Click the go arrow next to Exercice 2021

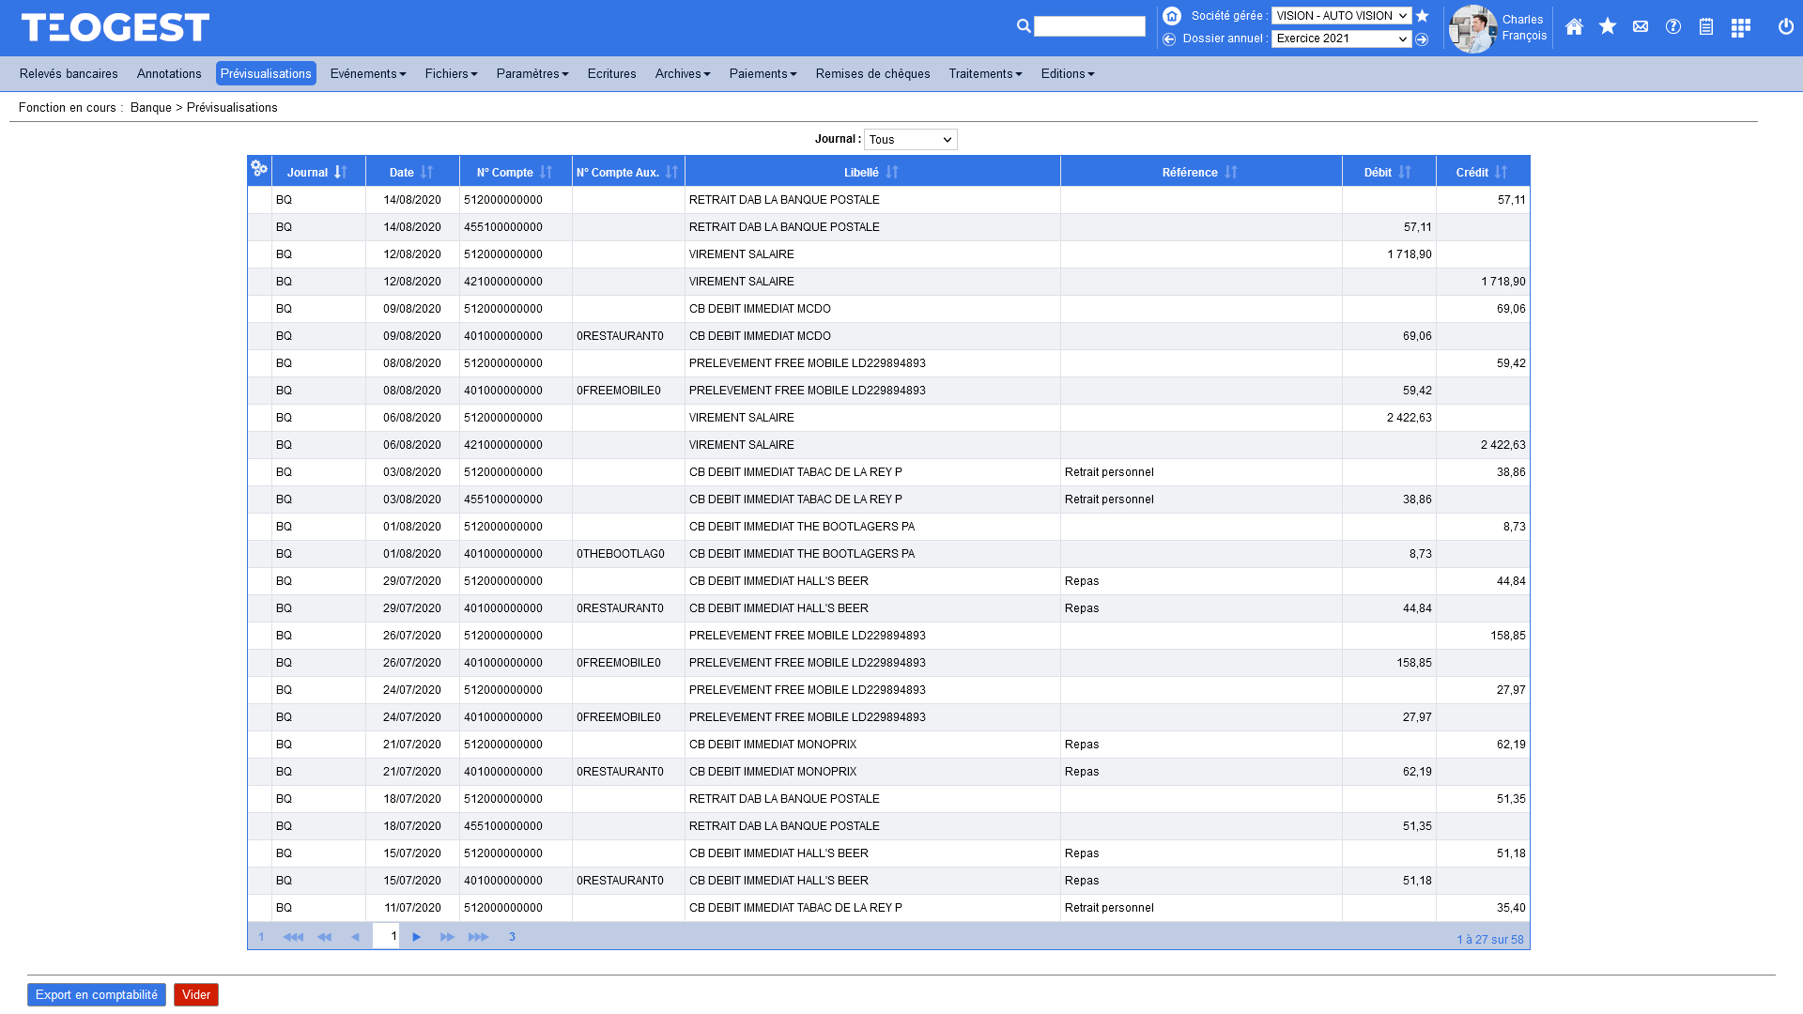pos(1423,39)
